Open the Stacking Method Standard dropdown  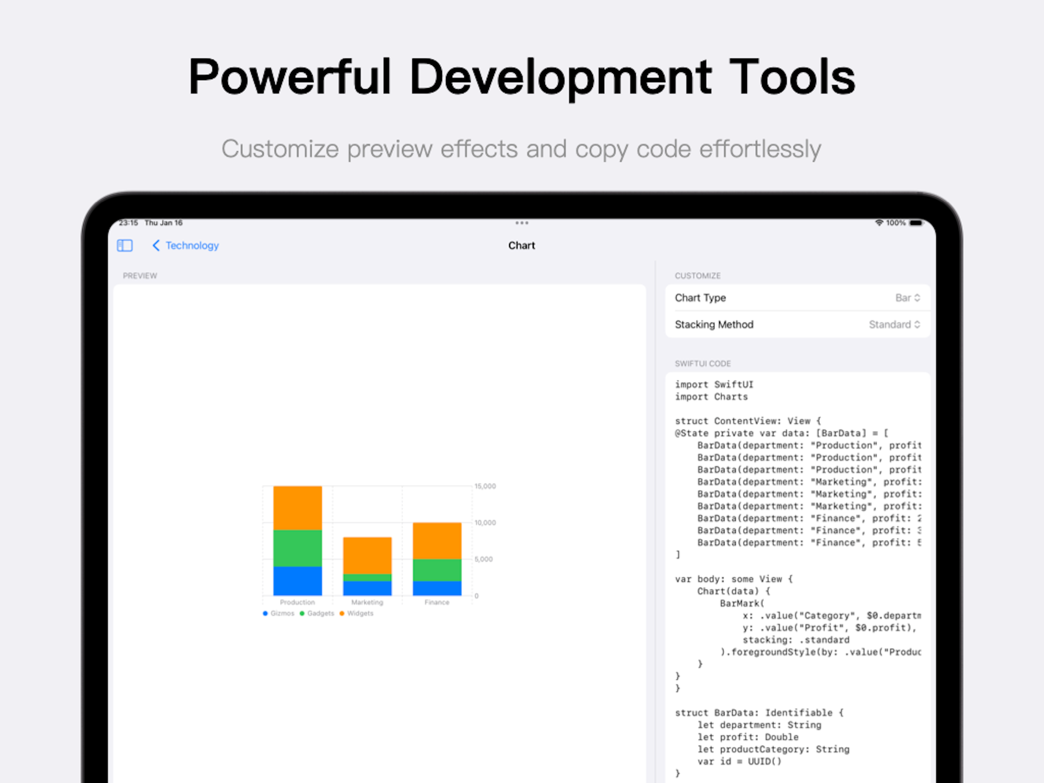(x=894, y=325)
